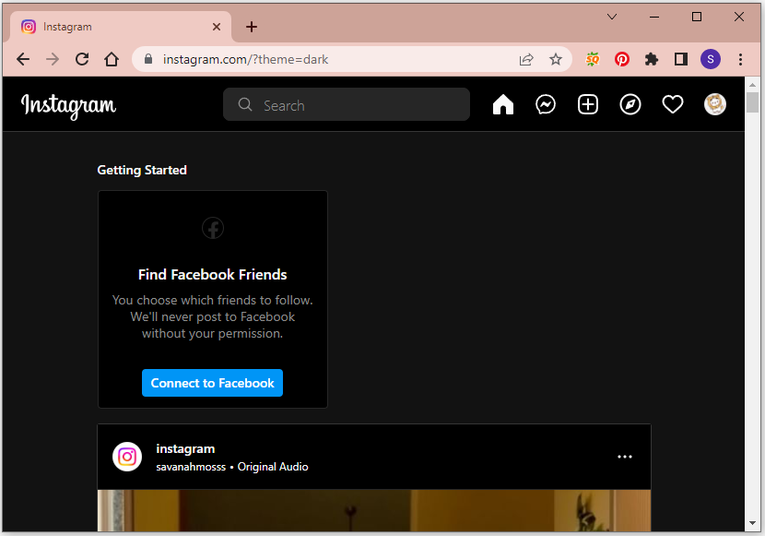Focus the Instagram Search field
765x536 pixels.
pyautogui.click(x=347, y=104)
